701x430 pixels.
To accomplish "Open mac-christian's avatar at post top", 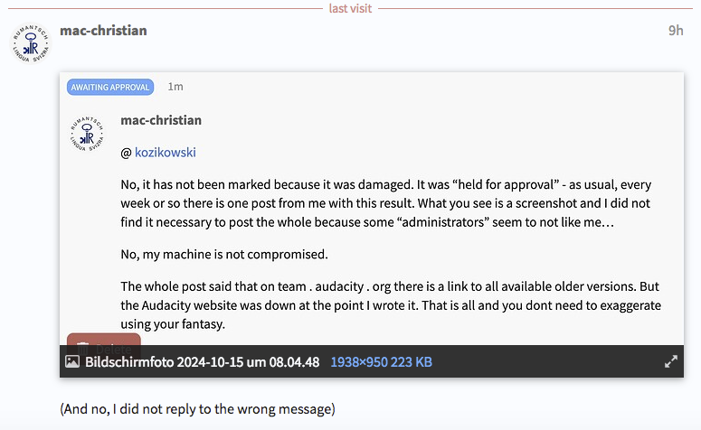I will (32, 44).
